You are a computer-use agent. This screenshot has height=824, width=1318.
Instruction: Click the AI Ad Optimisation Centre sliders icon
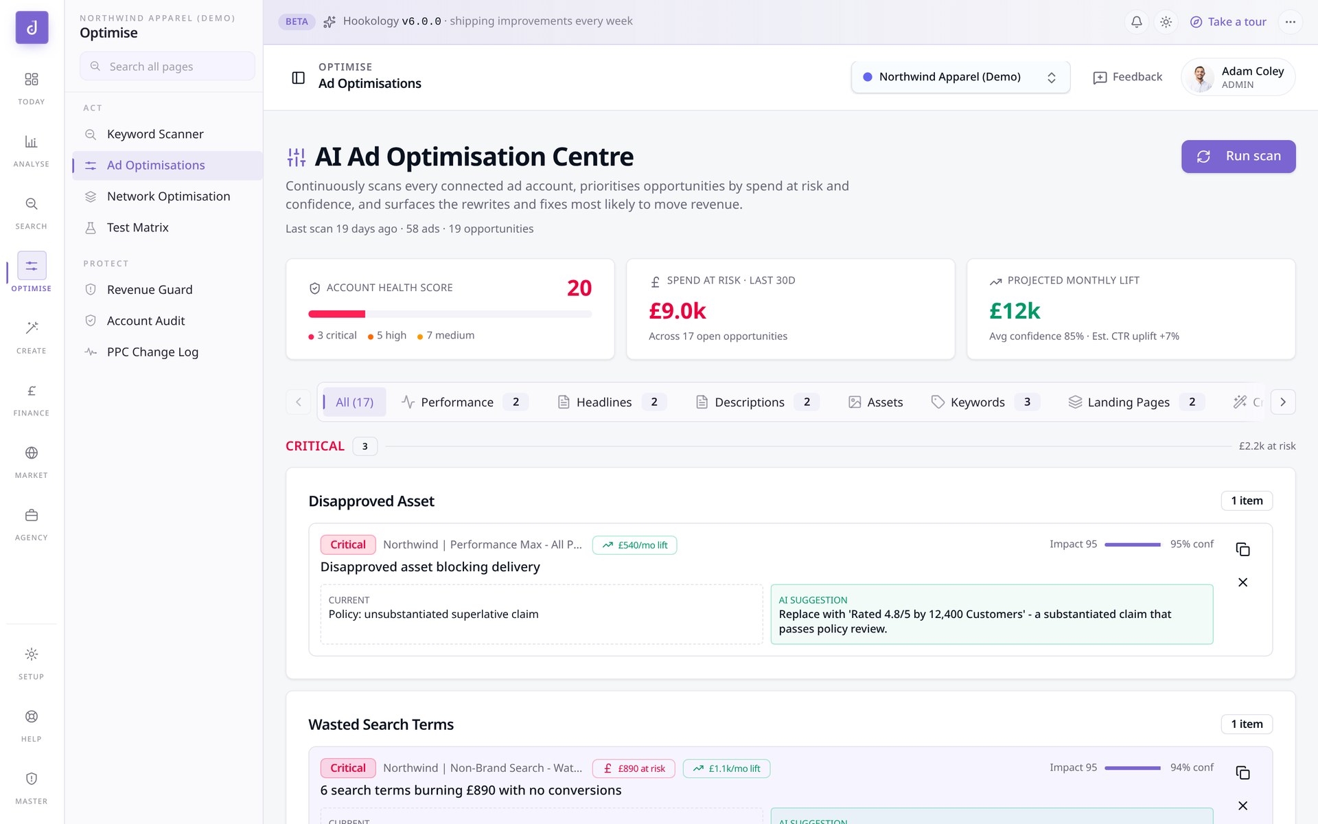tap(297, 157)
